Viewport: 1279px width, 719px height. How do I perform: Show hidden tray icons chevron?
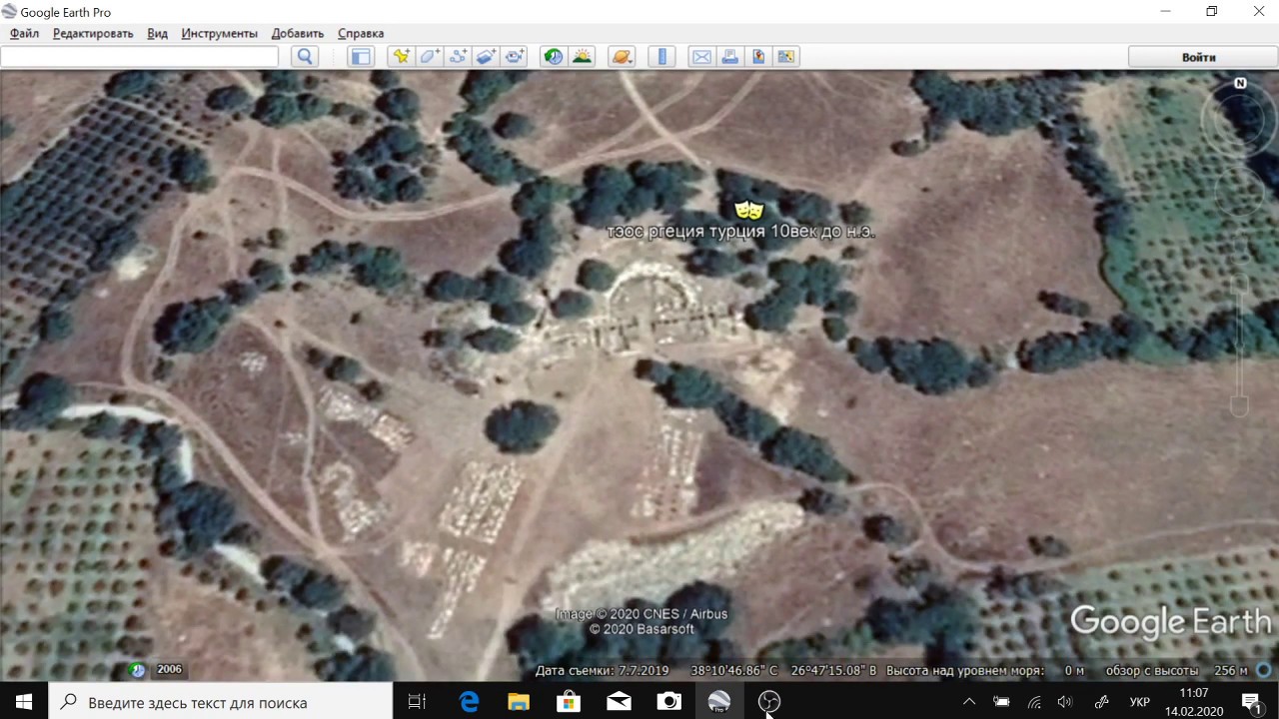[968, 702]
